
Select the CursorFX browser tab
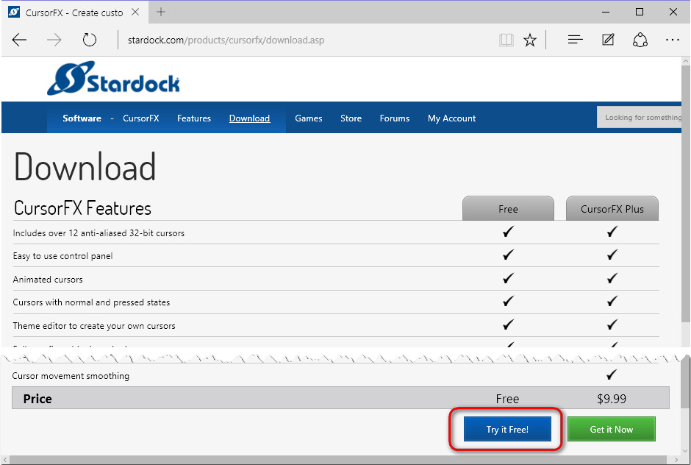click(70, 13)
